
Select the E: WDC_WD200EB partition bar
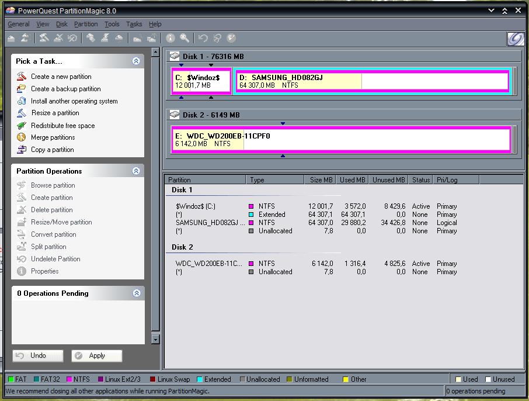point(341,140)
